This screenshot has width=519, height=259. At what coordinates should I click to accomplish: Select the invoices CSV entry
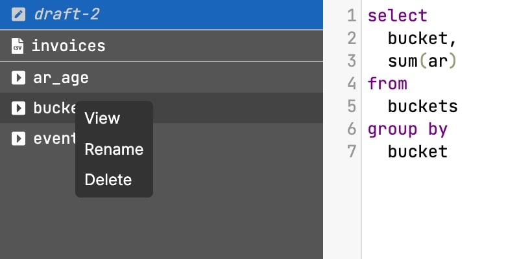pos(161,46)
